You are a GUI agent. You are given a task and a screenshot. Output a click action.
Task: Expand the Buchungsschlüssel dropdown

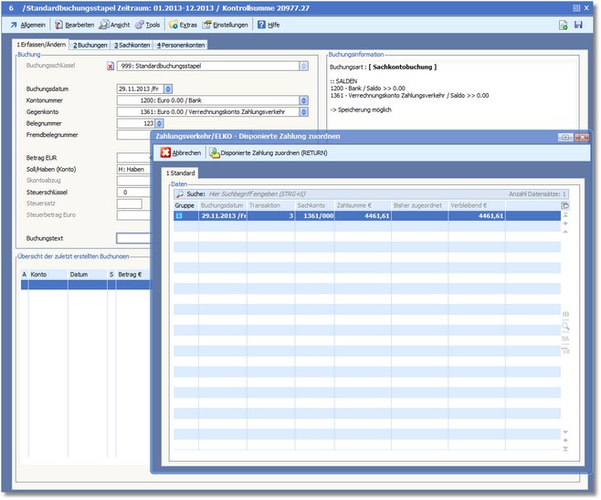303,66
